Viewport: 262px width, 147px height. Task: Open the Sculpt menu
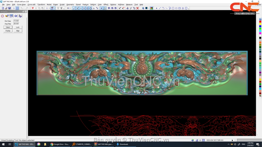(62, 5)
